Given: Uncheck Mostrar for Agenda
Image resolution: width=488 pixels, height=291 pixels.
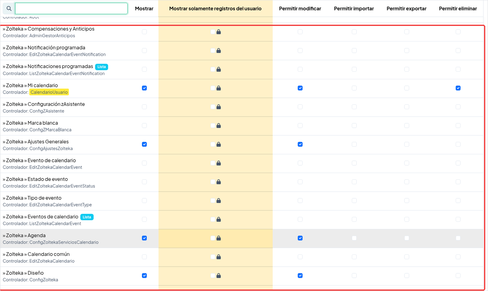Looking at the screenshot, I should point(144,238).
